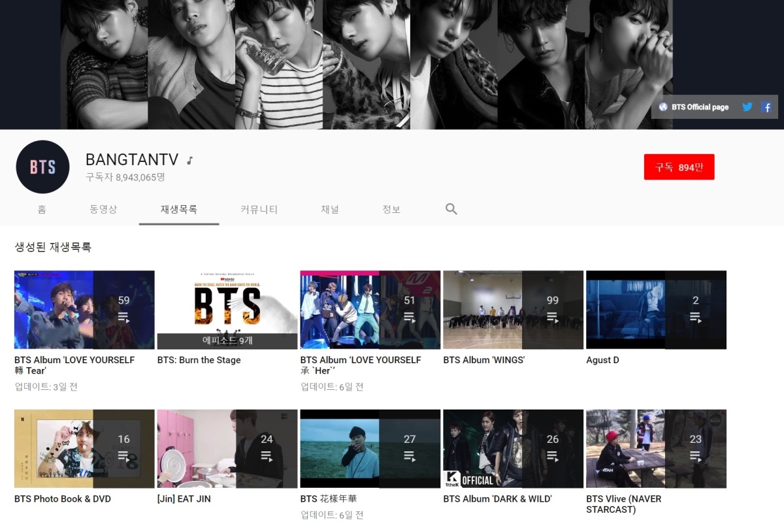This screenshot has height=531, width=784.
Task: Click the music note icon next to BANGTANTV
Action: pyautogui.click(x=189, y=160)
